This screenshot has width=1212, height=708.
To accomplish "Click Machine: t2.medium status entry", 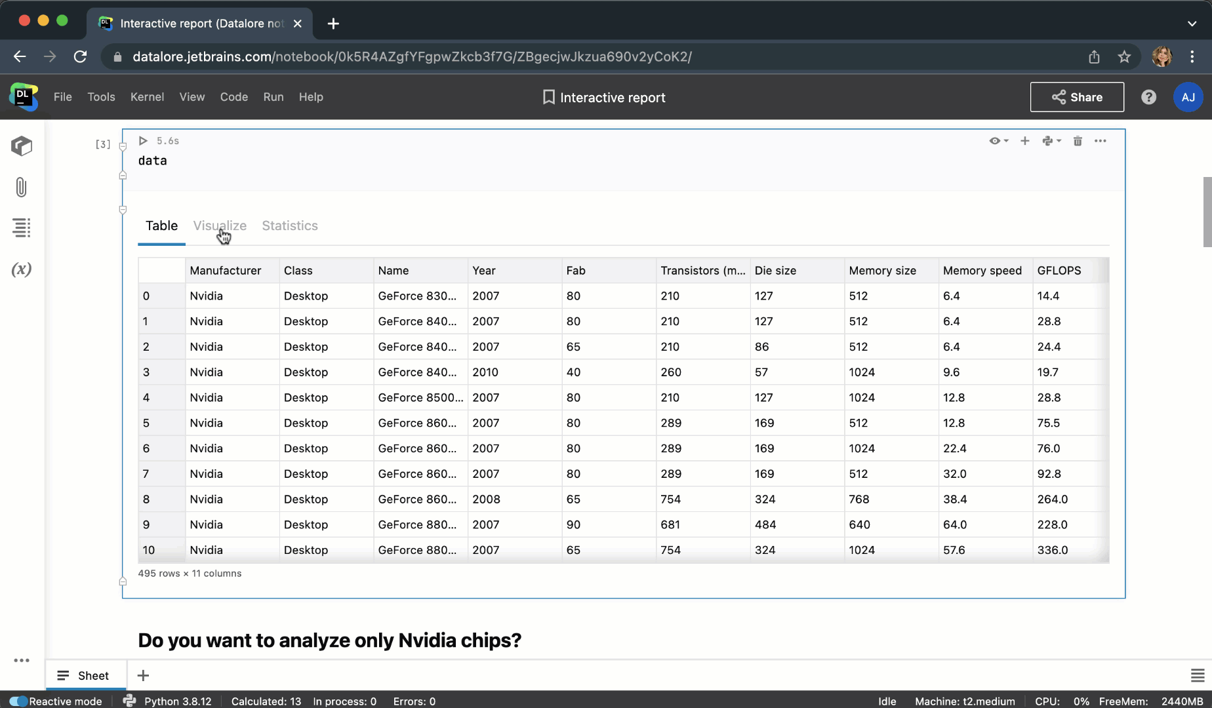I will tap(965, 701).
